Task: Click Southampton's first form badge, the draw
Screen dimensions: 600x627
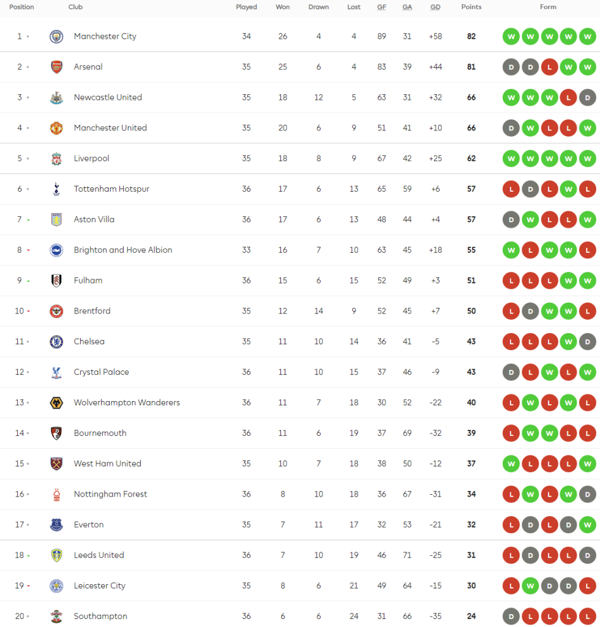Action: 511,617
